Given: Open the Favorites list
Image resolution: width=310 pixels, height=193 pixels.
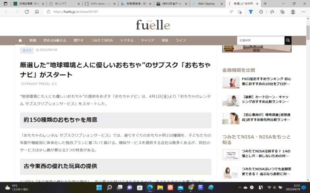Looking at the screenshot, I should (272, 12).
